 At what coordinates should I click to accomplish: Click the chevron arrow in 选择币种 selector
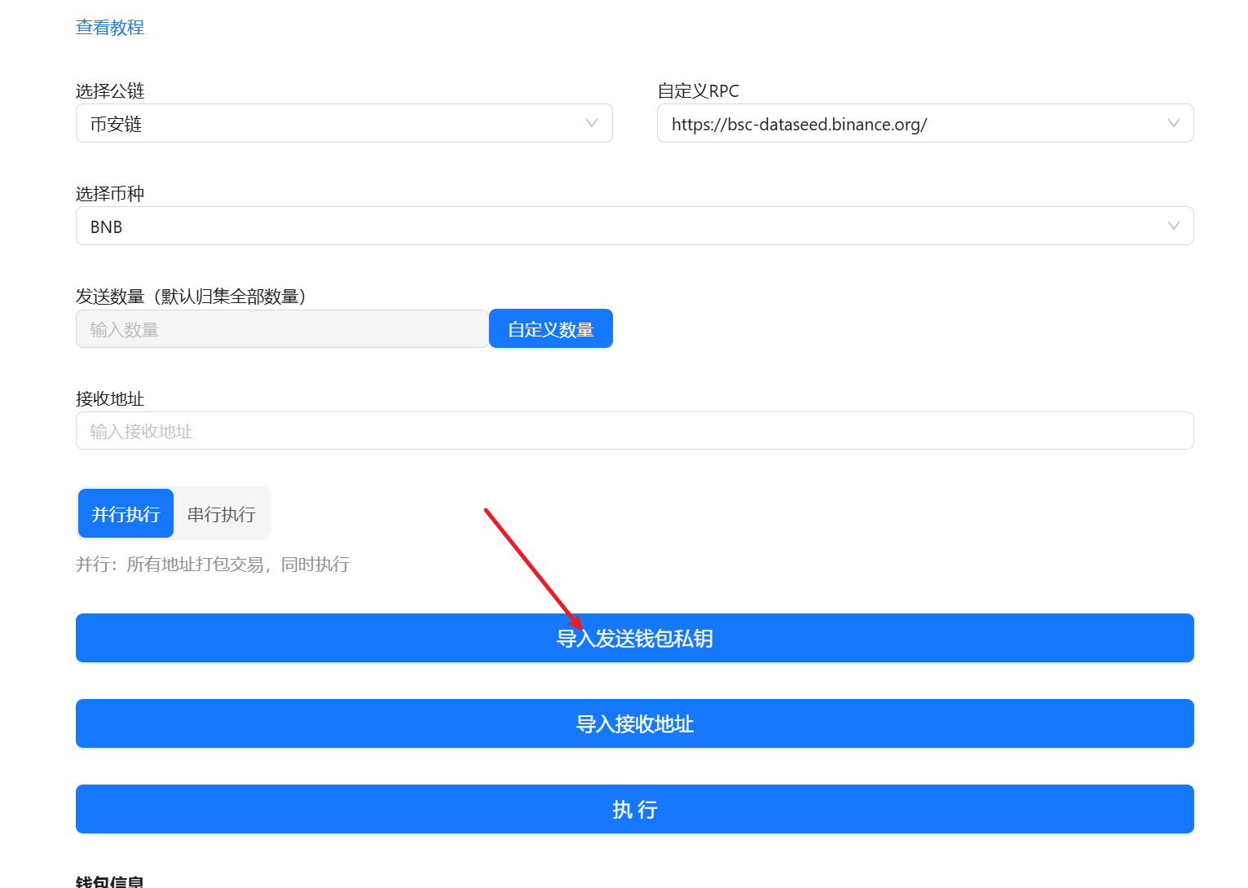[x=1173, y=226]
